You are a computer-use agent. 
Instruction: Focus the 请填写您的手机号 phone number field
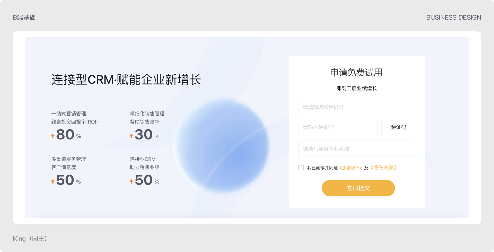pos(357,107)
